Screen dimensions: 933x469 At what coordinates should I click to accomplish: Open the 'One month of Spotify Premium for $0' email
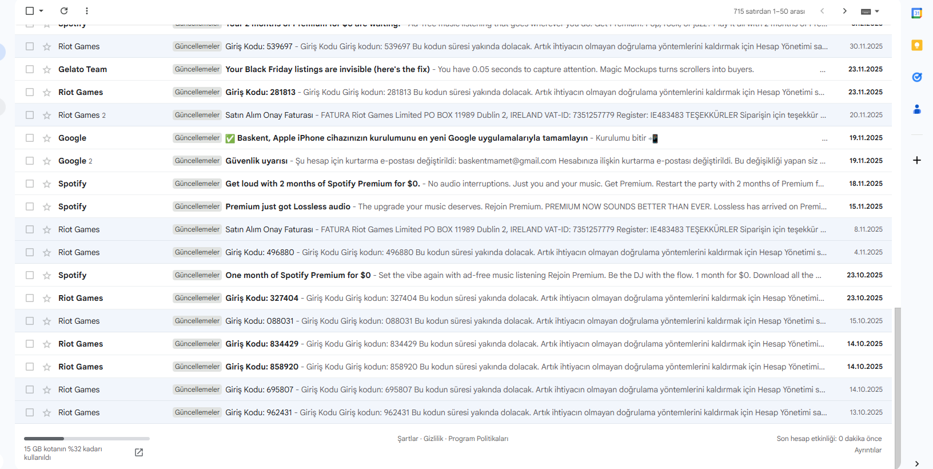(x=298, y=275)
